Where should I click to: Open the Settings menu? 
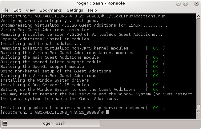(x=75, y=10)
